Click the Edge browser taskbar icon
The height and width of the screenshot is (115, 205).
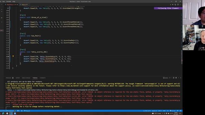click(3, 113)
